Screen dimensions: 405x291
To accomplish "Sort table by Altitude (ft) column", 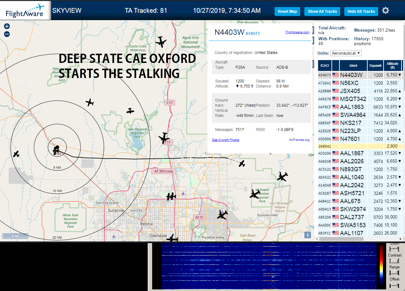I will (392, 65).
